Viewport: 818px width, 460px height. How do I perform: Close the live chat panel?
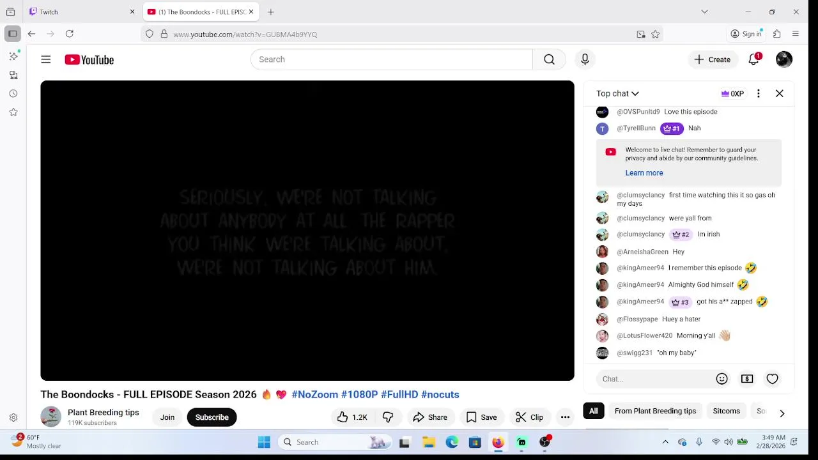pyautogui.click(x=780, y=93)
